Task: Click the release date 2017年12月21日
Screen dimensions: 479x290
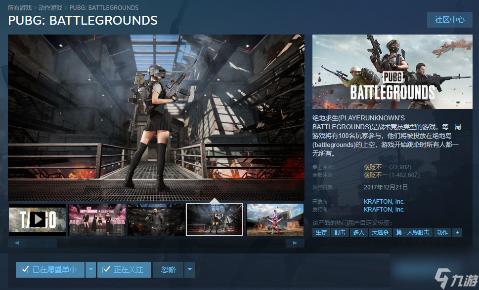Action: click(386, 187)
